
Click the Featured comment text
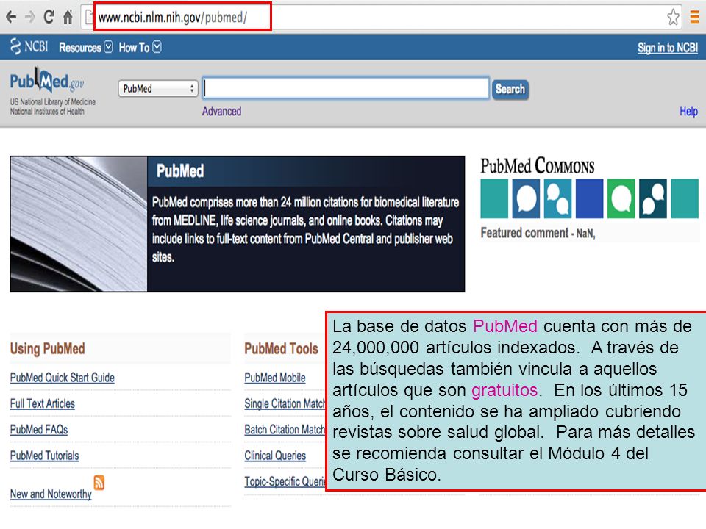pyautogui.click(x=538, y=233)
